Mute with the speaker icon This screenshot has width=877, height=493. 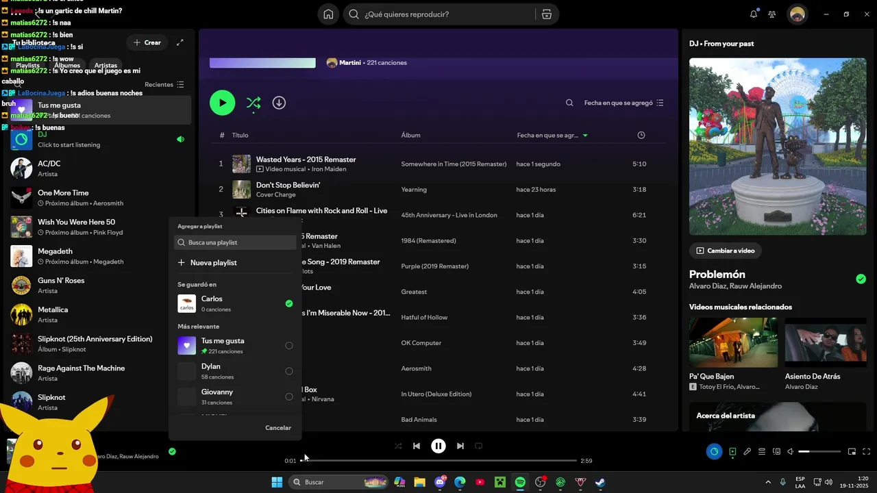pyautogui.click(x=791, y=452)
